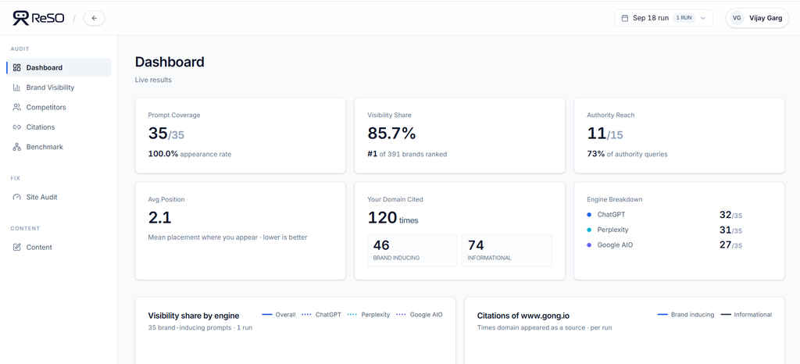The width and height of the screenshot is (800, 364).
Task: Open the Dashboard menu item
Action: pyautogui.click(x=59, y=68)
